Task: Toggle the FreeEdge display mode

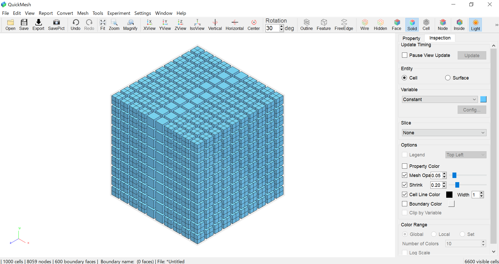Action: click(x=344, y=25)
